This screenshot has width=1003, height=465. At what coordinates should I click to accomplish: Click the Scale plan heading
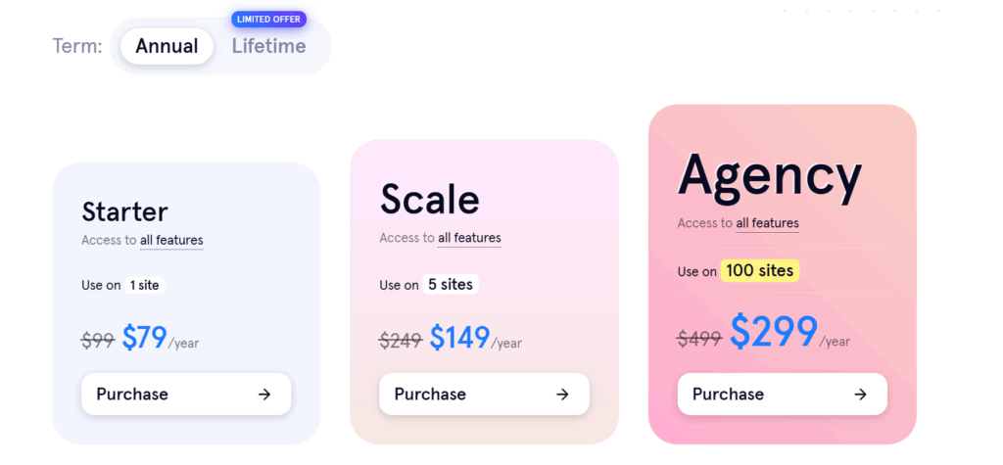coord(429,199)
